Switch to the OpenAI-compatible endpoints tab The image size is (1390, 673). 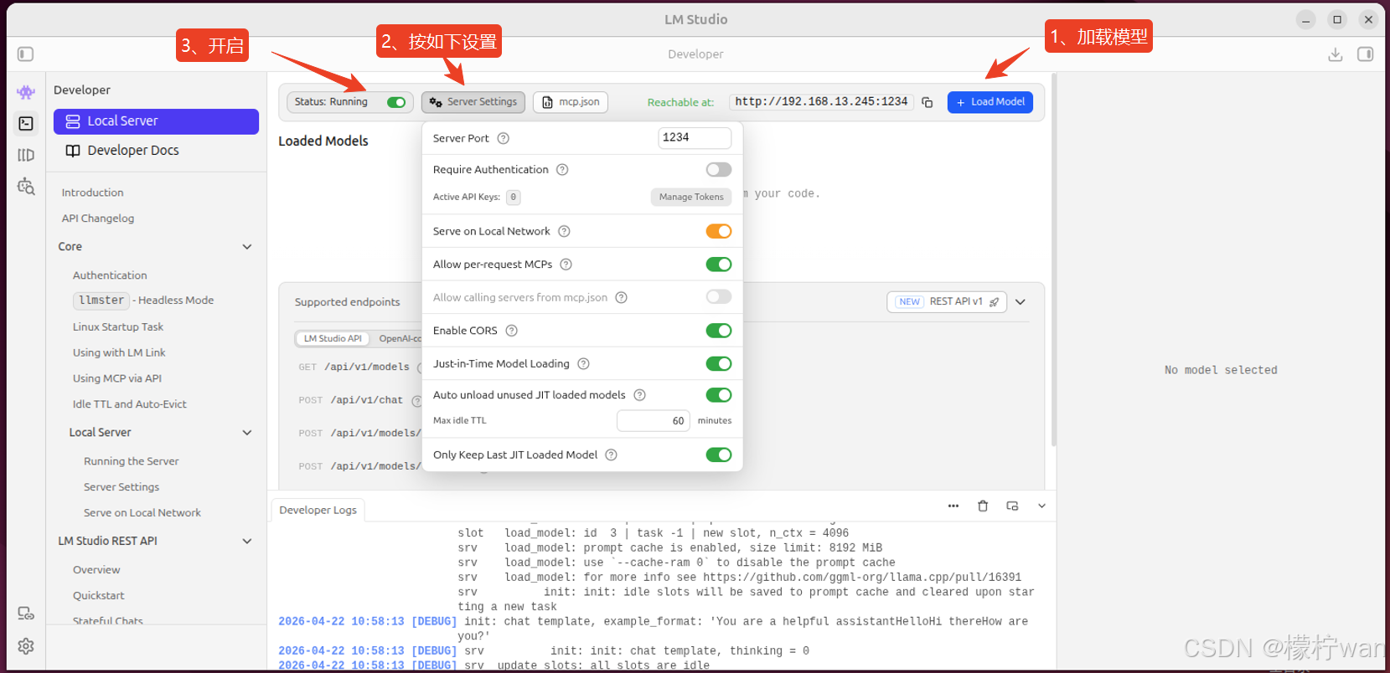pyautogui.click(x=400, y=339)
